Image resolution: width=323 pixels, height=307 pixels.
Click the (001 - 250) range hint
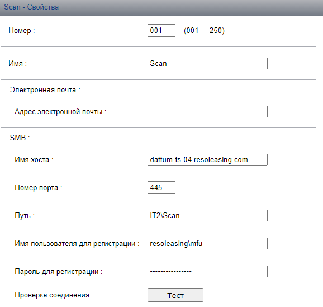click(x=204, y=31)
